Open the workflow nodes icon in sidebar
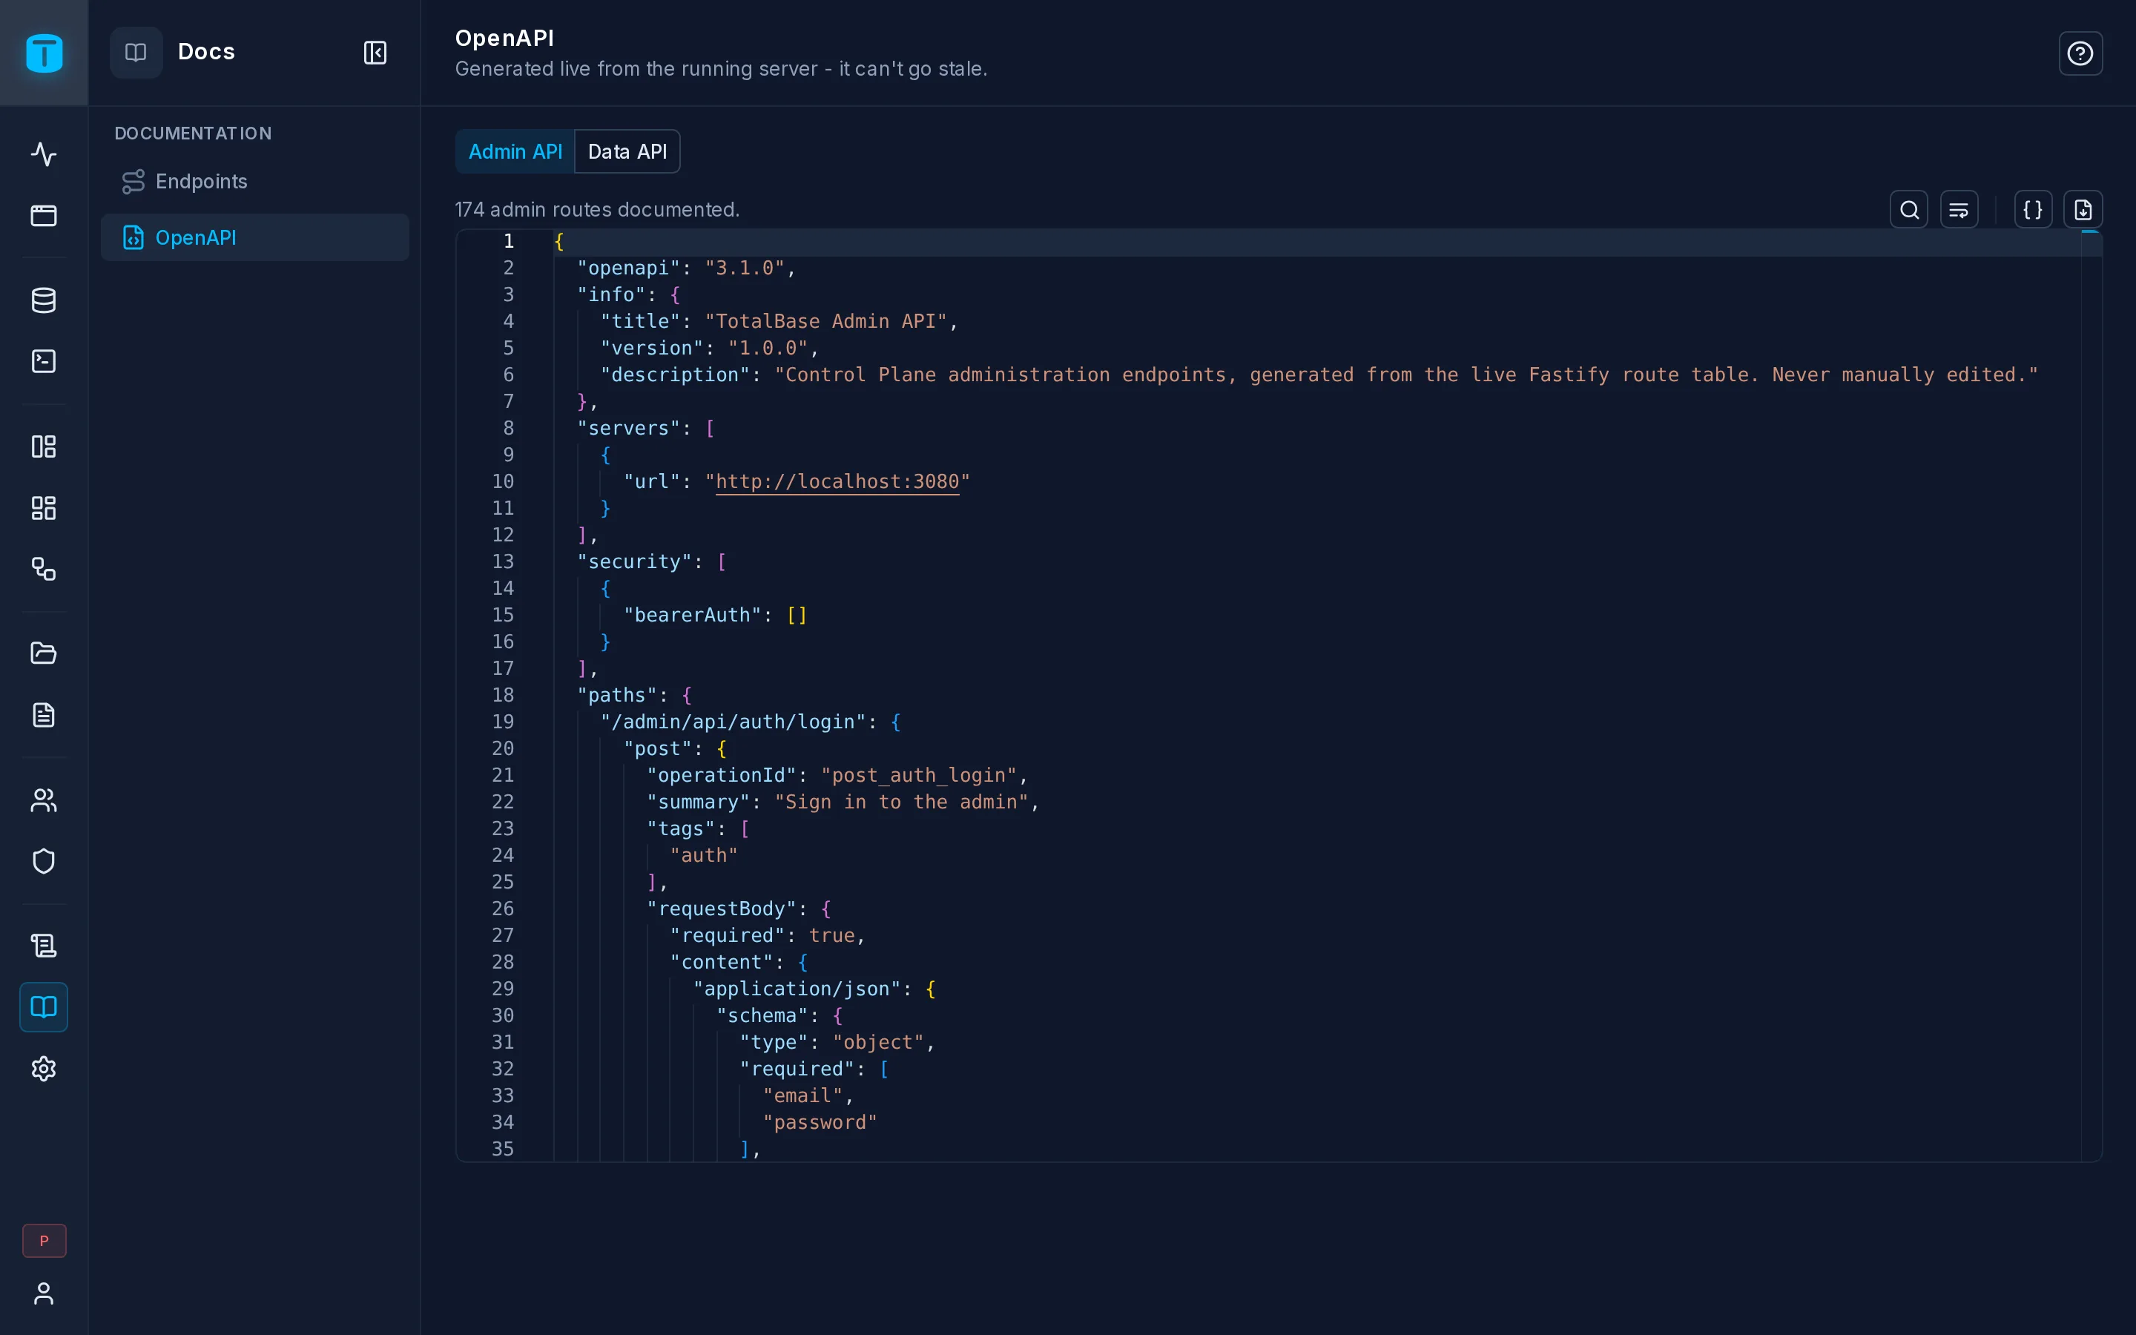The image size is (2136, 1335). 44,569
